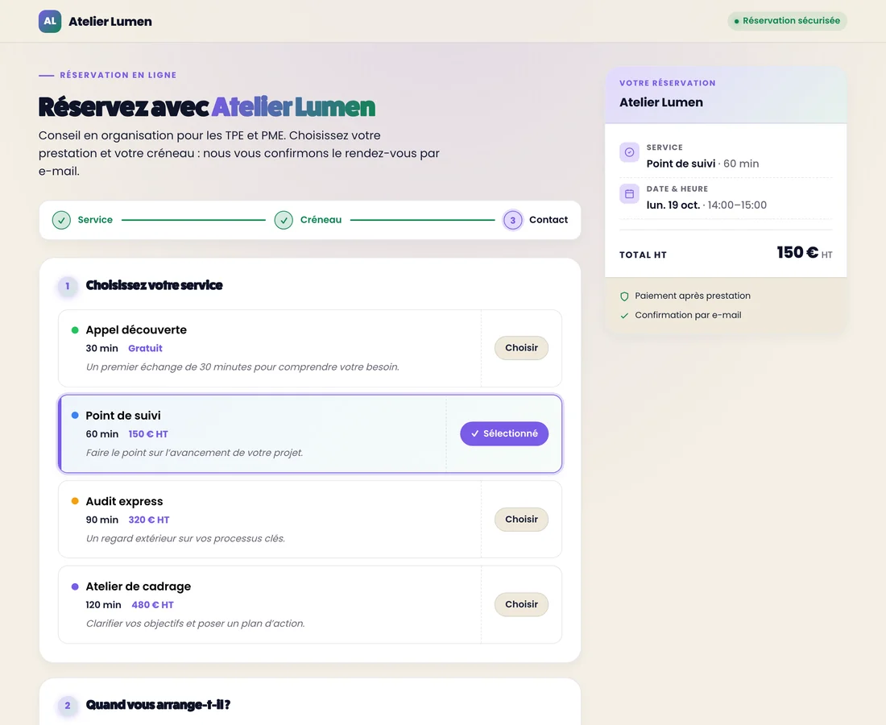
Task: Click the 120 min duration label
Action: click(x=103, y=605)
